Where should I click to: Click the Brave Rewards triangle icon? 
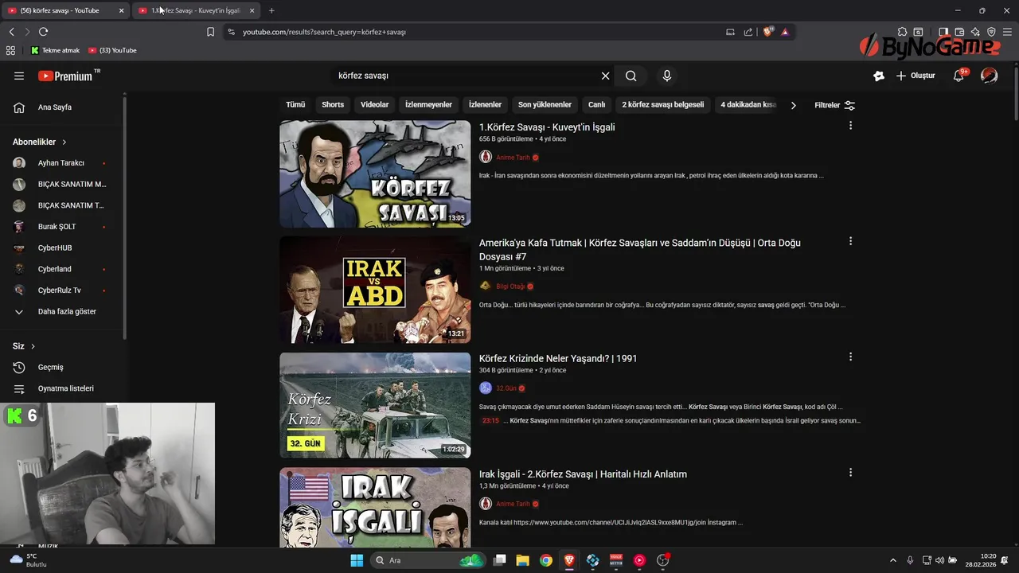pos(785,32)
